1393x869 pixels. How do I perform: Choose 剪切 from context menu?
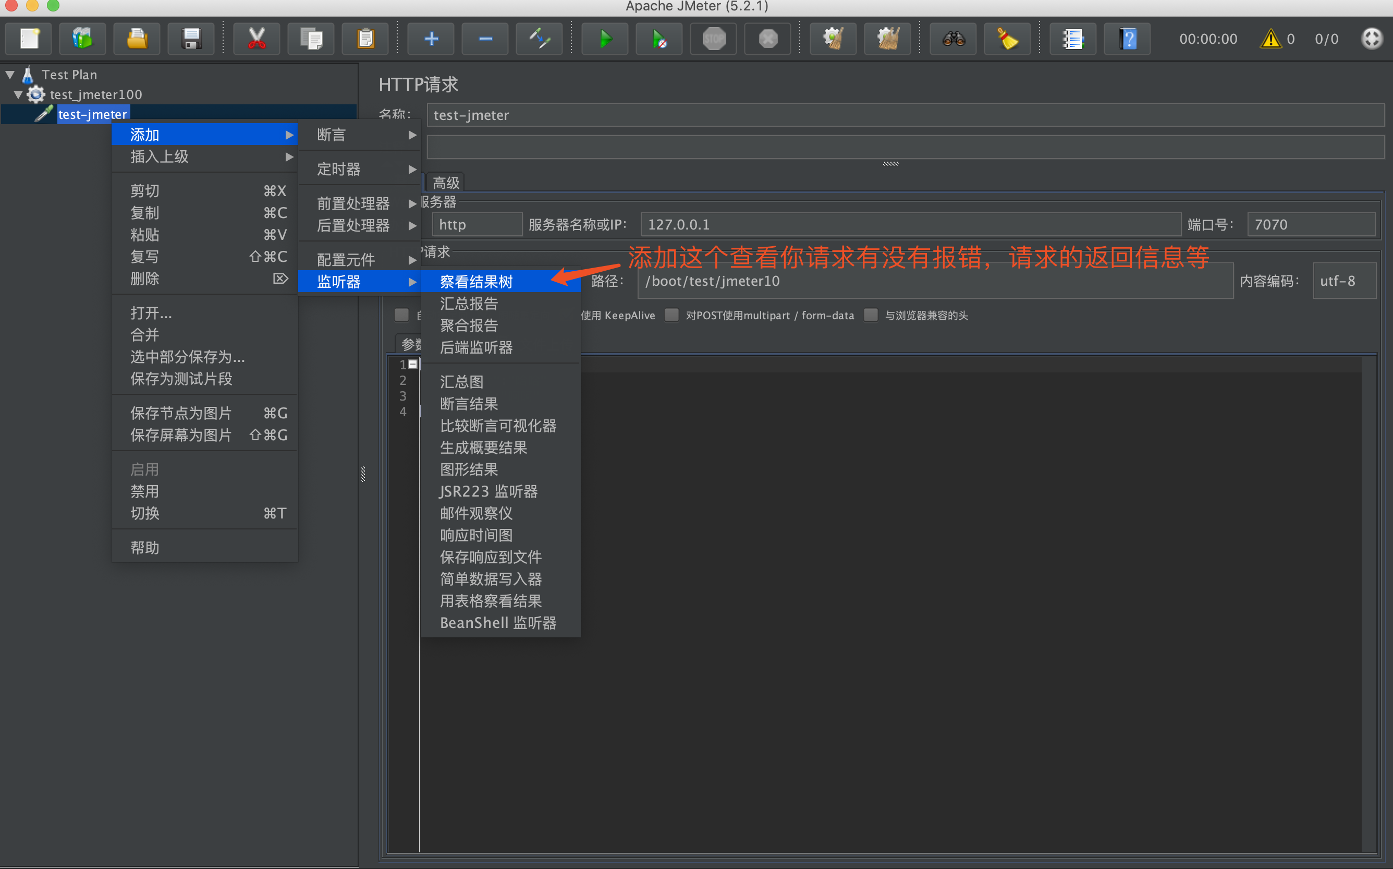(x=205, y=191)
